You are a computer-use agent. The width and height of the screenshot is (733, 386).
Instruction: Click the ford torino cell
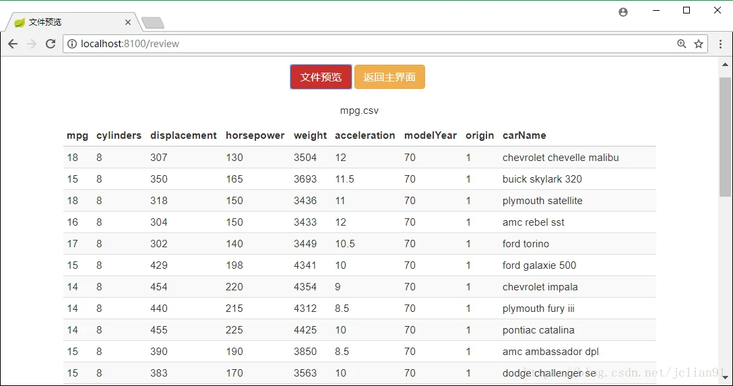click(526, 243)
